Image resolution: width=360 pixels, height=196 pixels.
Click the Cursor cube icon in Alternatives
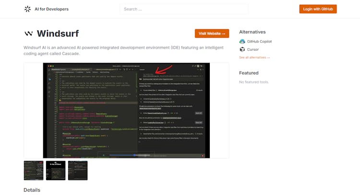242,49
